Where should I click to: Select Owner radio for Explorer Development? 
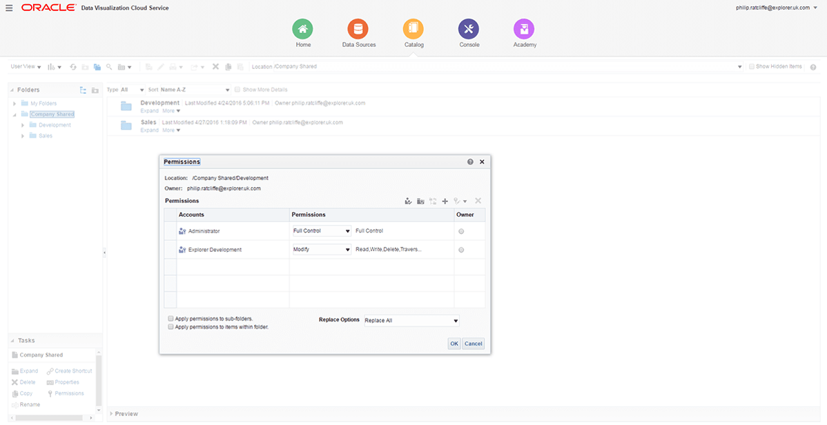pyautogui.click(x=462, y=250)
